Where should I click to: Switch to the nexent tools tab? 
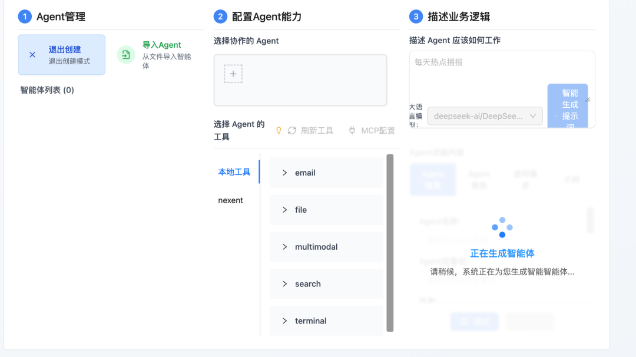(230, 200)
